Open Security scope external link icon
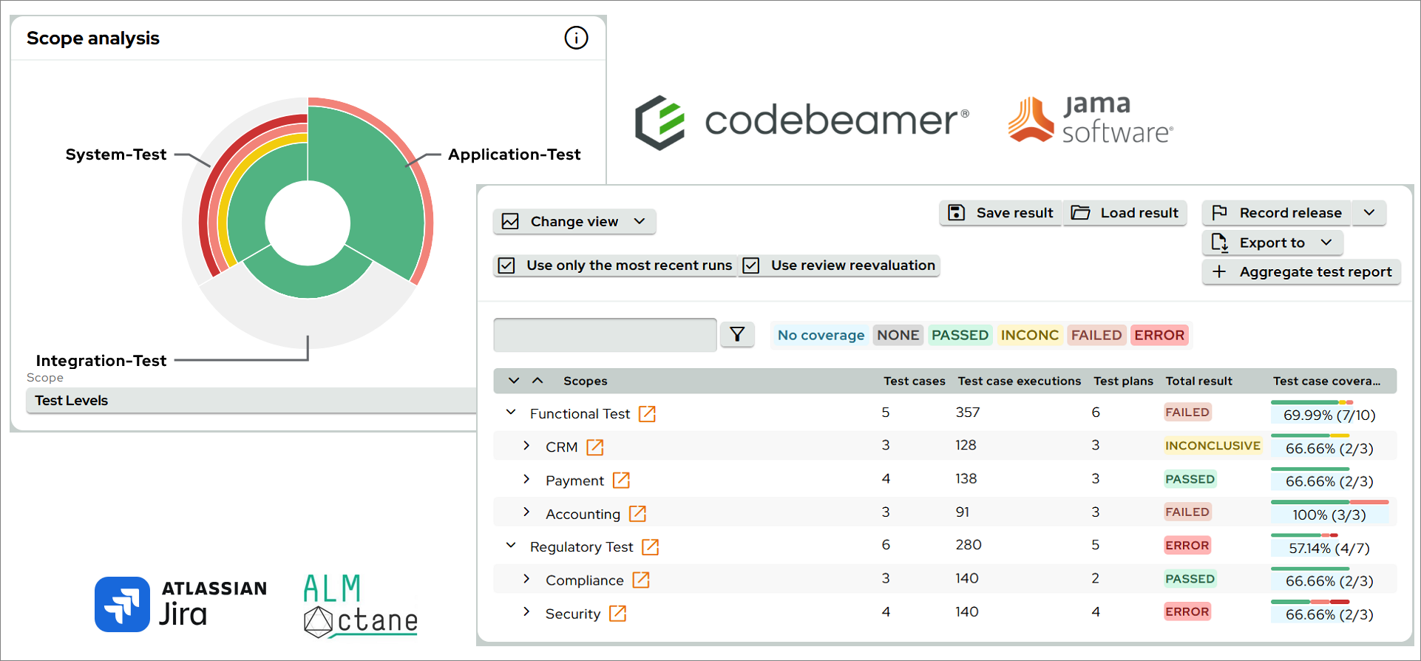The height and width of the screenshot is (661, 1421). click(617, 614)
